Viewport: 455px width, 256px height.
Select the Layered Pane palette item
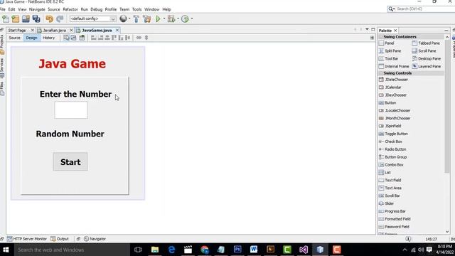point(427,66)
